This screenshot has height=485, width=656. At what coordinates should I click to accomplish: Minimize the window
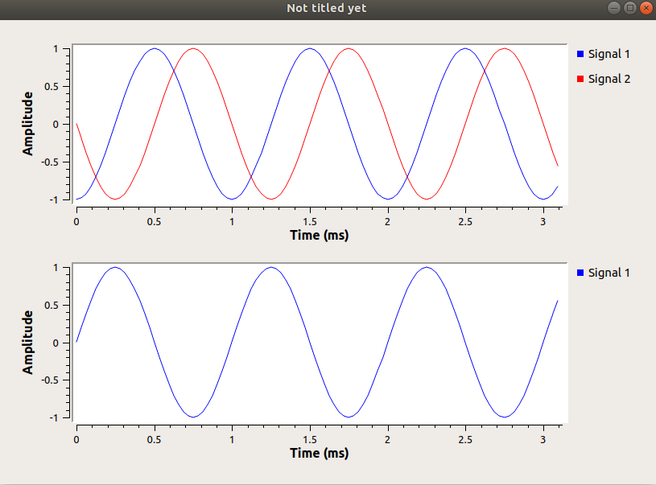pyautogui.click(x=614, y=8)
